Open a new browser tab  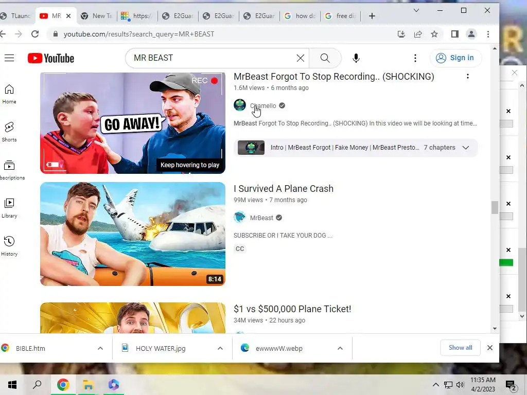coord(372,16)
